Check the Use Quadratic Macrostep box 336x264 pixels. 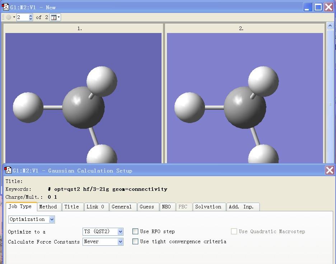click(234, 231)
